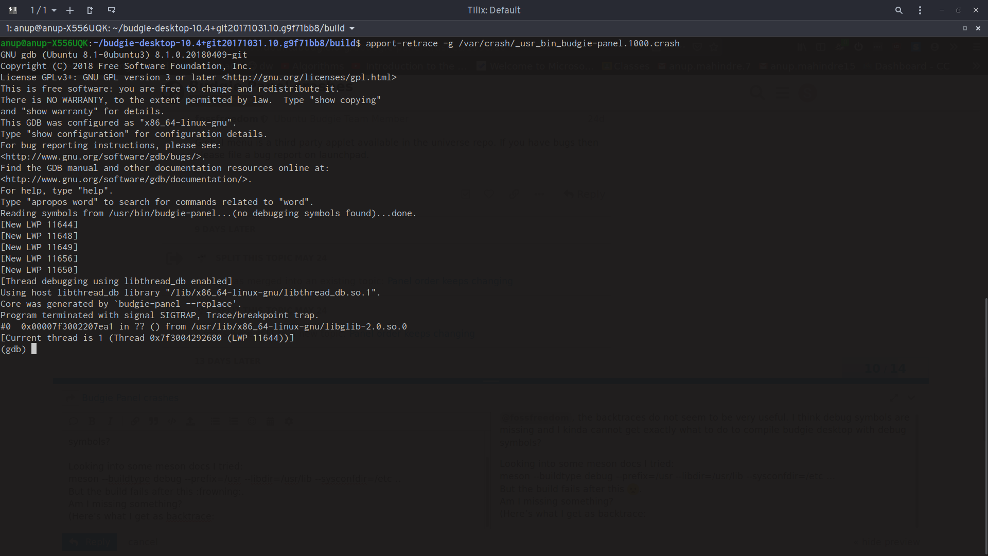Click the Tilix: Default window title
The height and width of the screenshot is (556, 988).
[x=493, y=10]
